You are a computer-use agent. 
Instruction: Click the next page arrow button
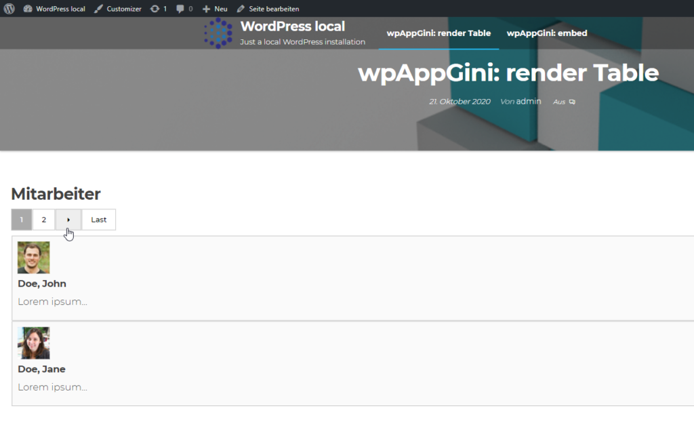[x=68, y=220]
